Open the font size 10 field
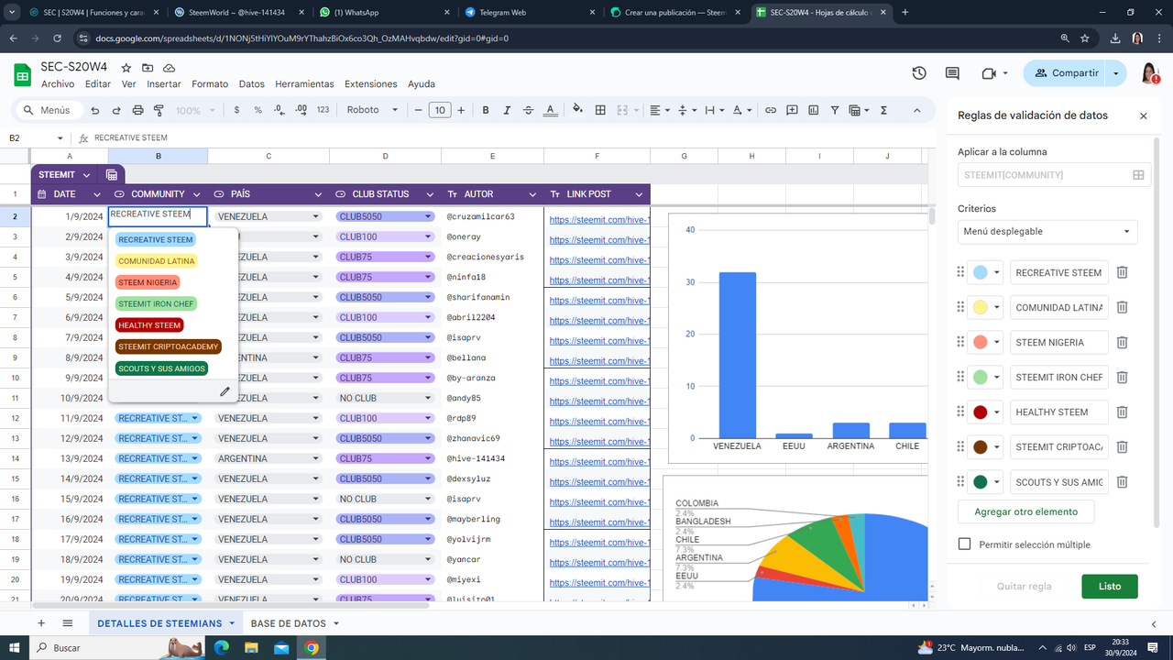1173x660 pixels. (440, 110)
